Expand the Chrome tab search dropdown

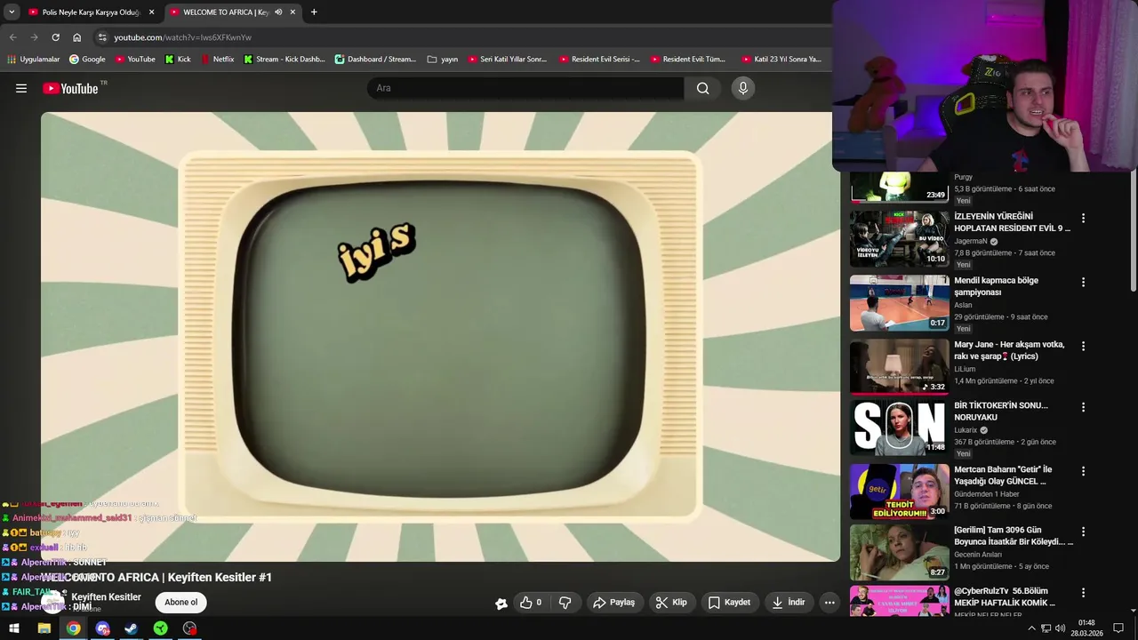click(12, 12)
